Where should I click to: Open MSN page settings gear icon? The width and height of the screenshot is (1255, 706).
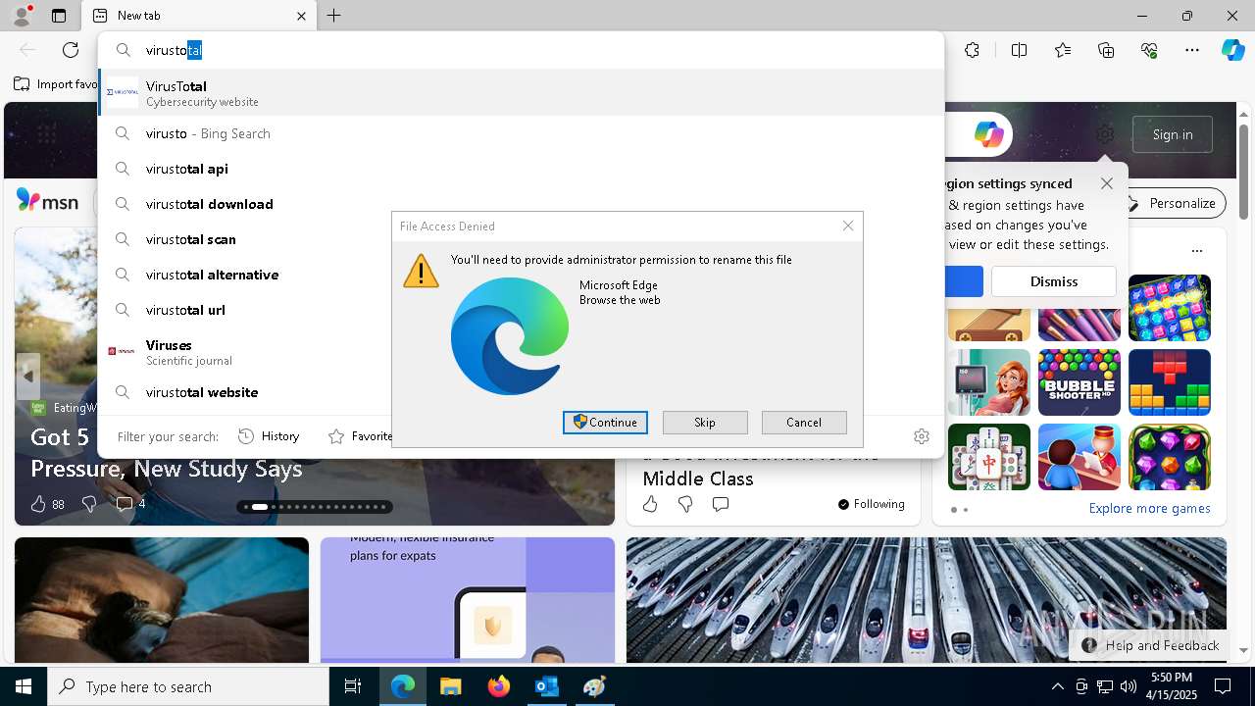point(1105,134)
